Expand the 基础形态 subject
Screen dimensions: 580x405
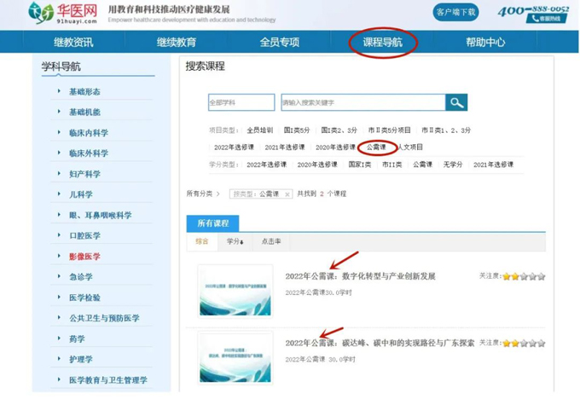point(84,92)
